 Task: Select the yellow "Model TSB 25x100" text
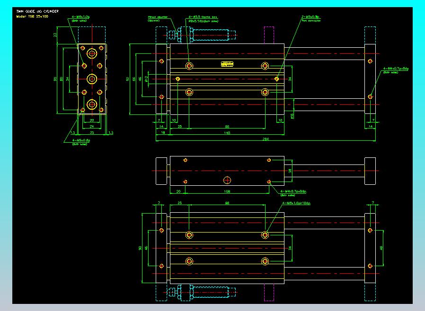pyautogui.click(x=32, y=17)
